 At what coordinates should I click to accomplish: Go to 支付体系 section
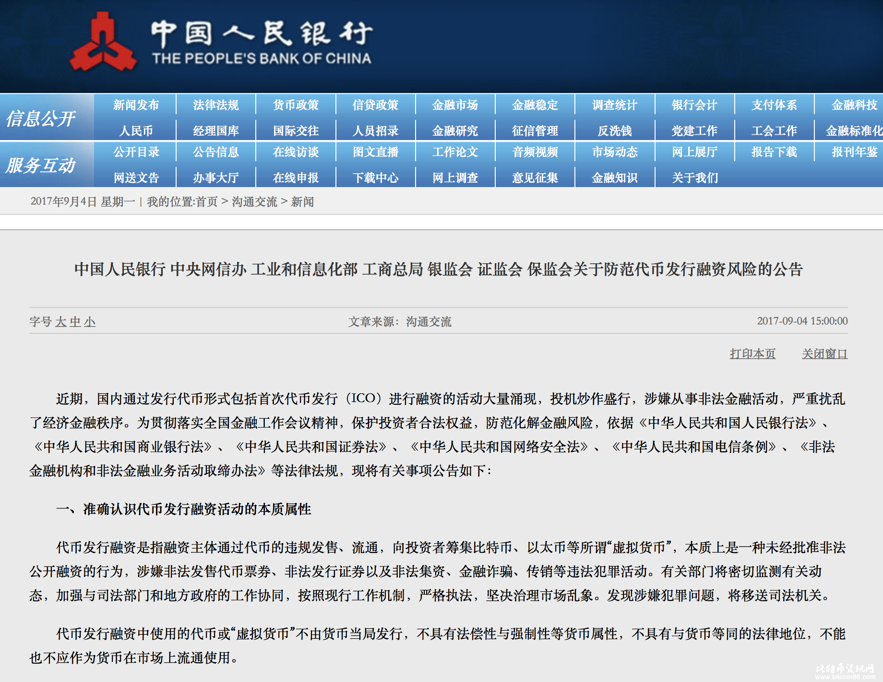(x=774, y=105)
